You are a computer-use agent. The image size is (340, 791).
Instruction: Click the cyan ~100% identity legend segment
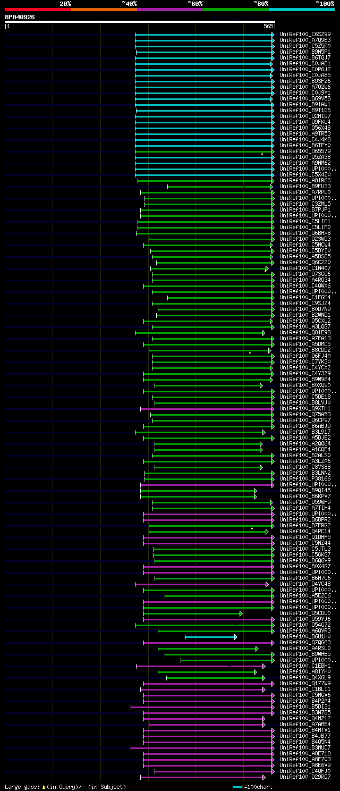(x=302, y=10)
